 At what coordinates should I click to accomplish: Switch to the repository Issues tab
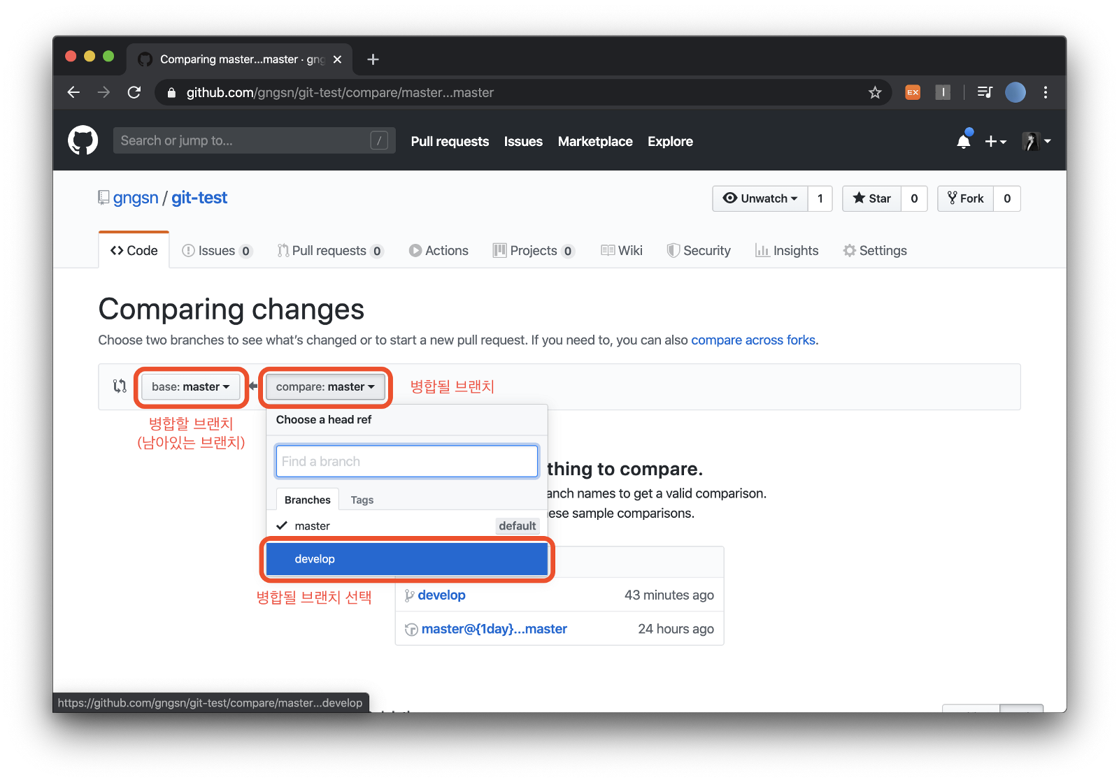coord(217,250)
